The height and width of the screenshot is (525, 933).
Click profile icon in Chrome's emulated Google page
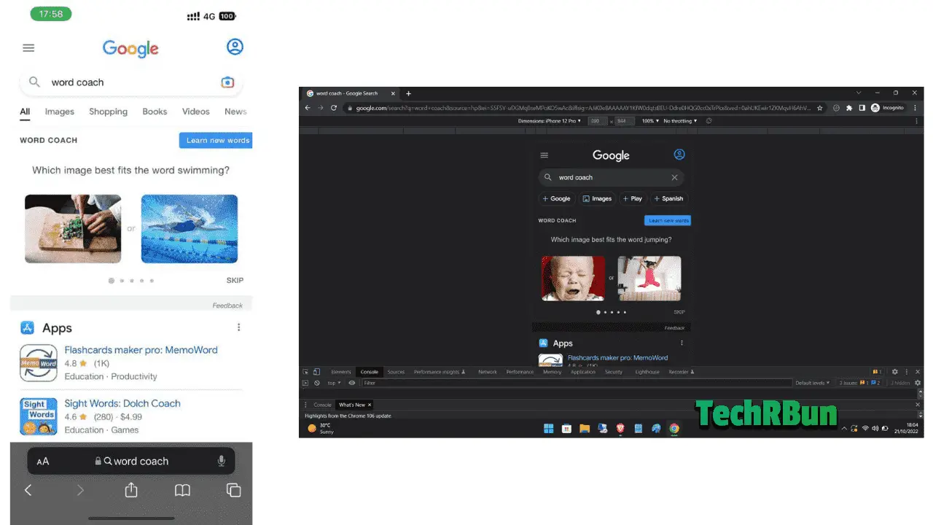pos(679,155)
